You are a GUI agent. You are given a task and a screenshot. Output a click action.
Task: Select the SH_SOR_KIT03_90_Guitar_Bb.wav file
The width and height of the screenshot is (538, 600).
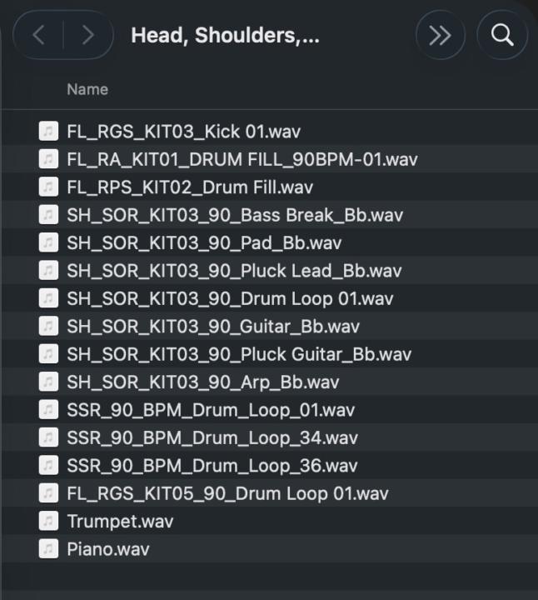tap(213, 327)
